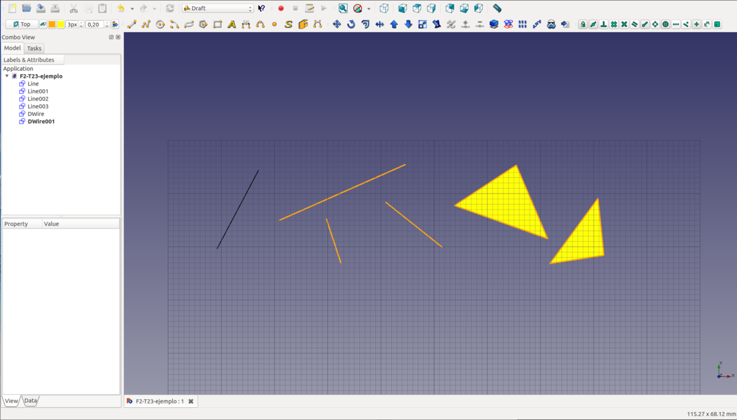Activate the Draft Move tool
Screen dimensions: 737x420
(x=337, y=25)
